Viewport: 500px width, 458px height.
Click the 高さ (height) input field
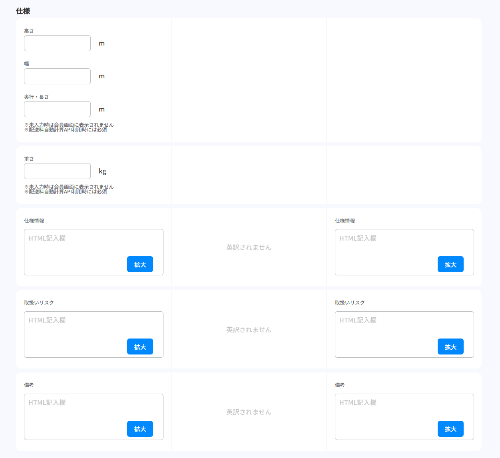click(57, 43)
